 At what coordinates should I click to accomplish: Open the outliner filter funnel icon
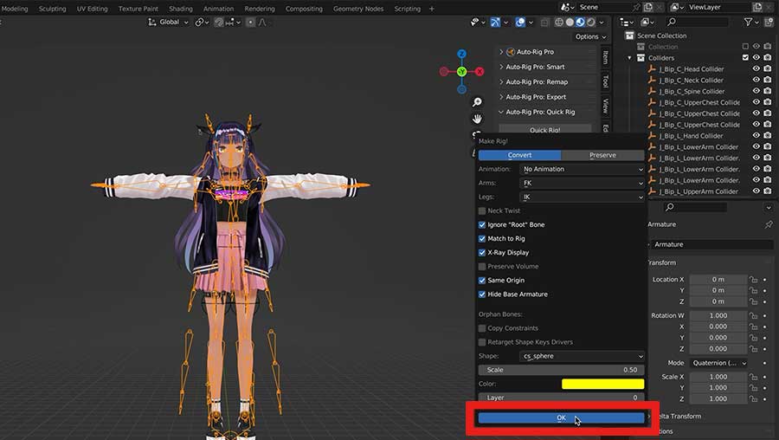tap(748, 23)
